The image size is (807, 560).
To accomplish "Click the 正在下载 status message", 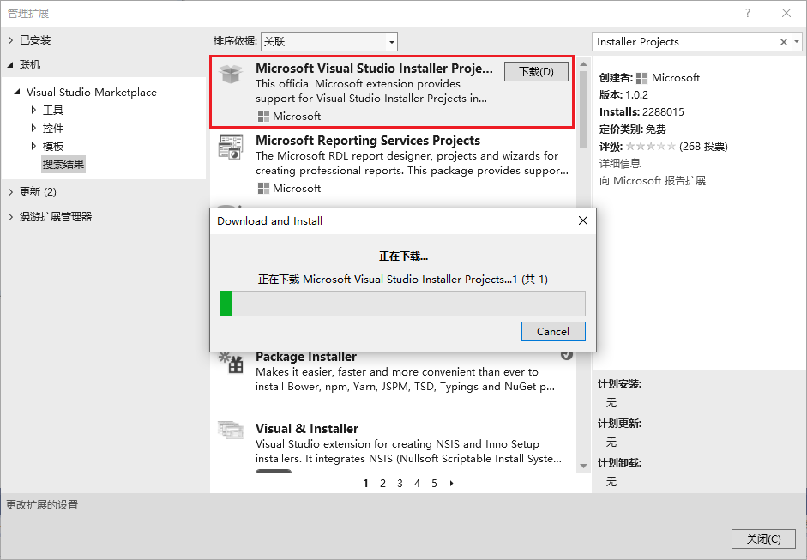I will (403, 280).
